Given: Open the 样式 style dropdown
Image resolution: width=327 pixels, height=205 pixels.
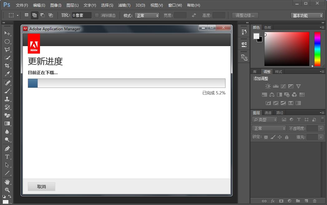Looking at the screenshot, I should (x=147, y=15).
